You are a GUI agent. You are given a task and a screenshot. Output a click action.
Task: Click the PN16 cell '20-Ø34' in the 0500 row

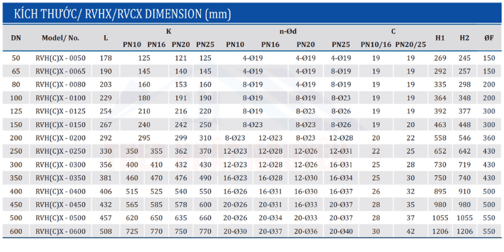click(270, 218)
